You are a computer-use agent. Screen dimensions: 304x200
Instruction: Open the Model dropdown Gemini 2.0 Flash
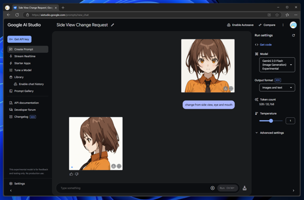277,65
